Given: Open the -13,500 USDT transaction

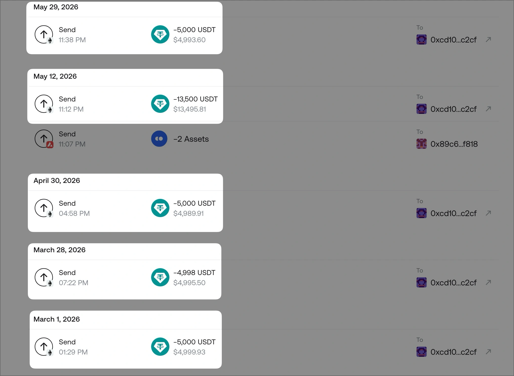Looking at the screenshot, I should tap(263, 104).
